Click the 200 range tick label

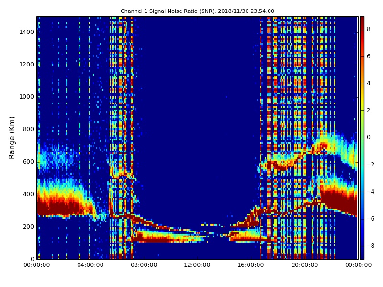[28, 227]
